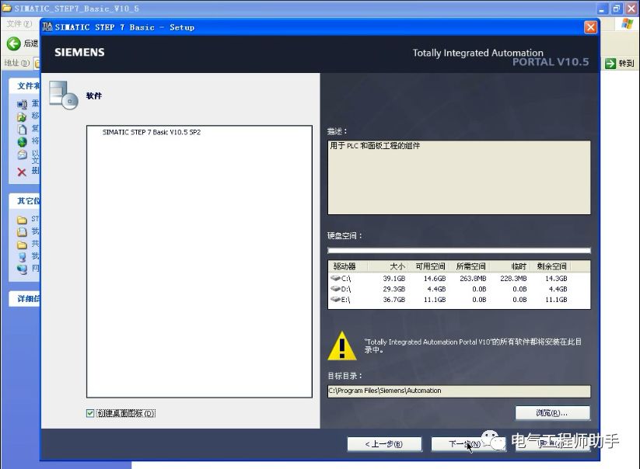Click Explorer sidebar red X delete icon
Screen dimensions: 640x469
pyautogui.click(x=22, y=172)
